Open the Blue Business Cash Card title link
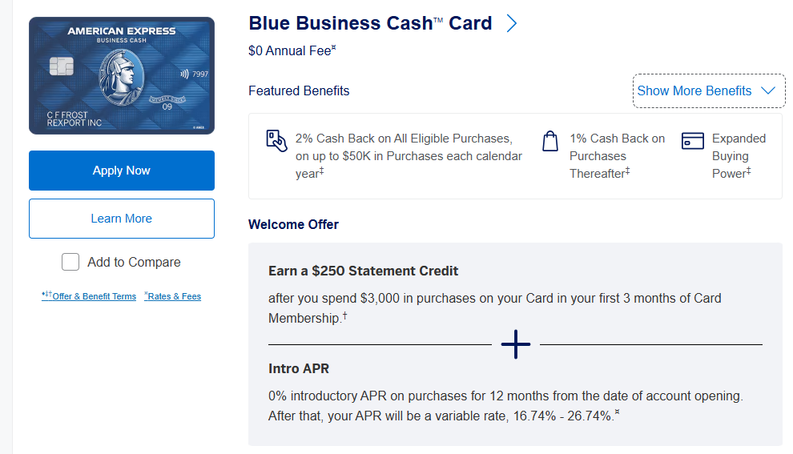Image resolution: width=793 pixels, height=454 pixels. pos(370,23)
